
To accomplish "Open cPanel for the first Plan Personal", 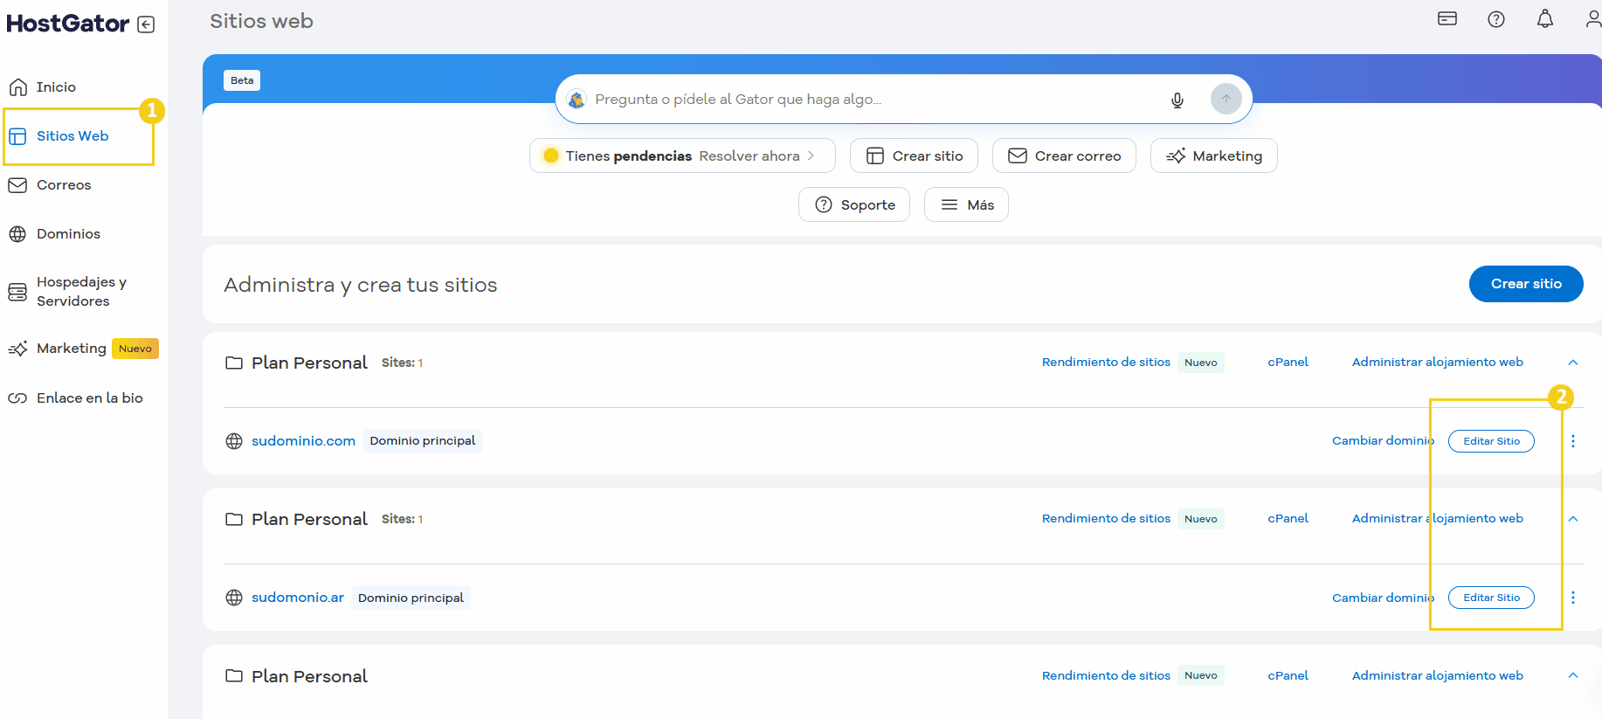I will coord(1288,363).
